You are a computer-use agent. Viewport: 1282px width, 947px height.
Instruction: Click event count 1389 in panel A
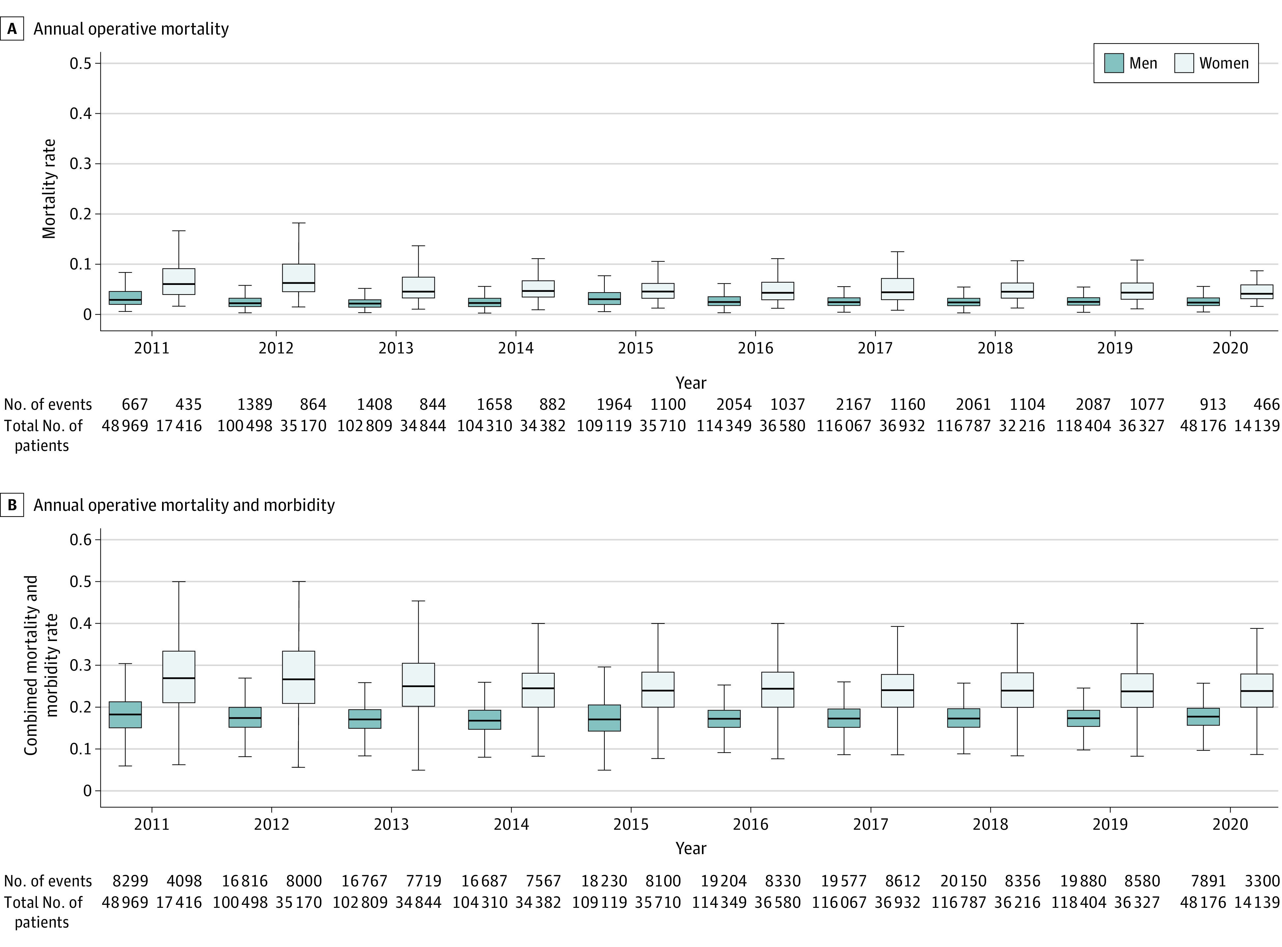[x=255, y=405]
